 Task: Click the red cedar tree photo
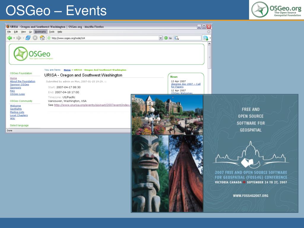(186, 173)
